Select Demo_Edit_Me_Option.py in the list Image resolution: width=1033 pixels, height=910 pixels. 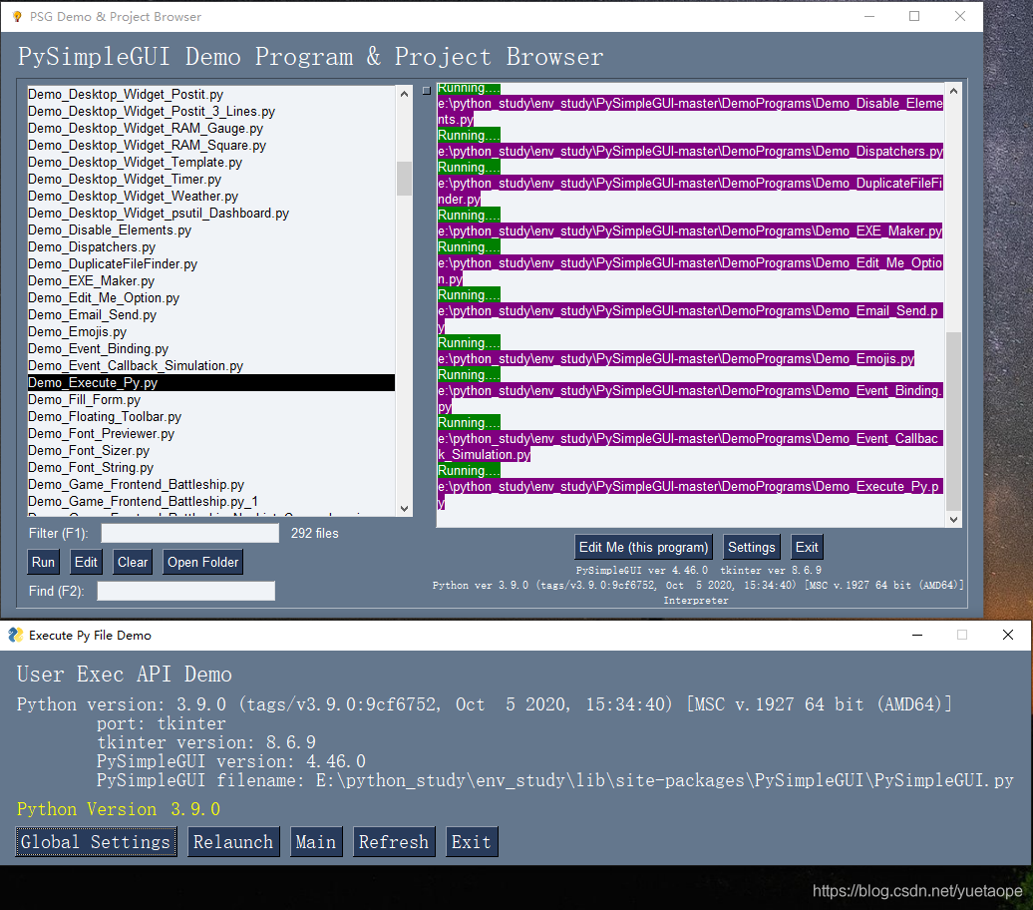(210, 298)
